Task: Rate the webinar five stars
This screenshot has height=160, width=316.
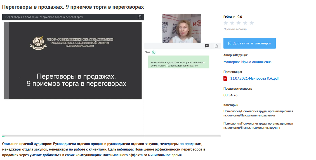Action: click(x=251, y=23)
